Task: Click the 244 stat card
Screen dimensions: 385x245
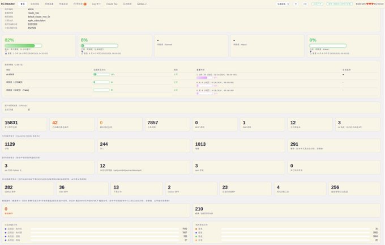Action: tap(143, 146)
